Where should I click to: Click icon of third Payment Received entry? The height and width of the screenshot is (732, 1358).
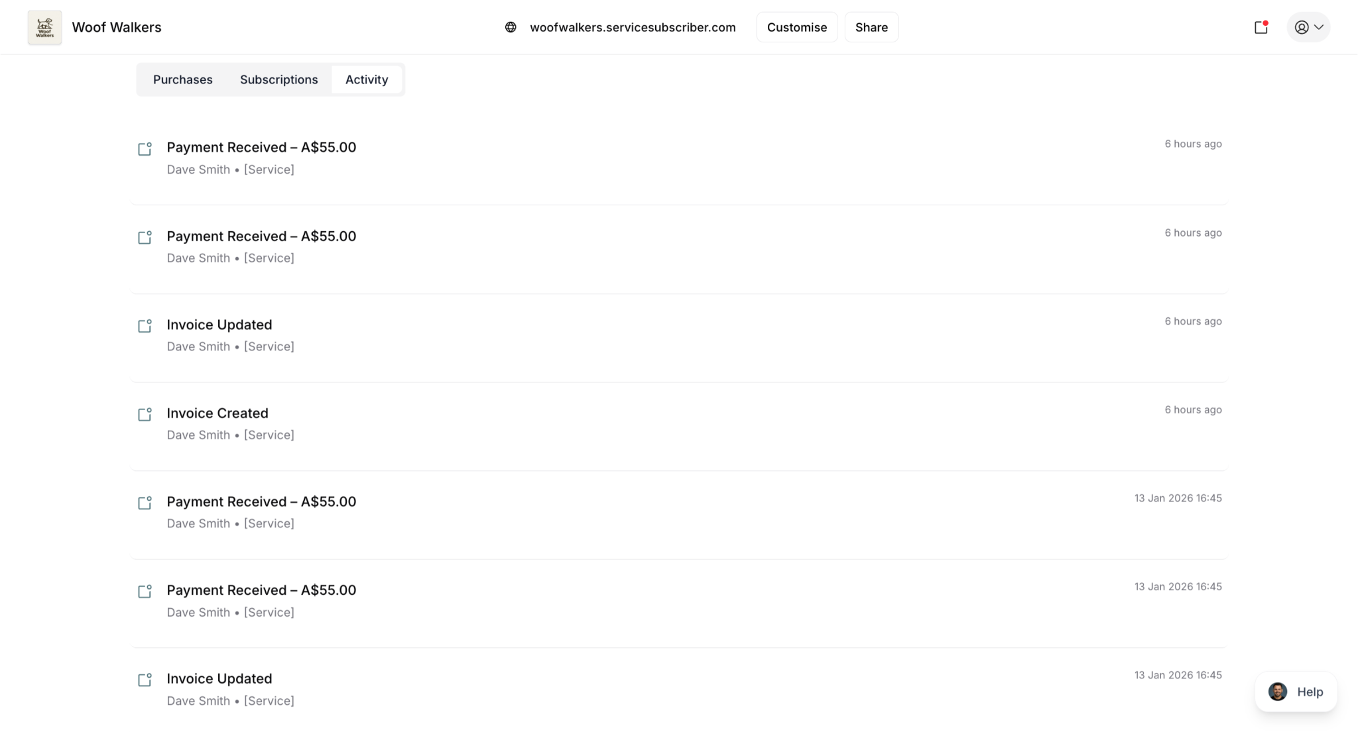(145, 503)
